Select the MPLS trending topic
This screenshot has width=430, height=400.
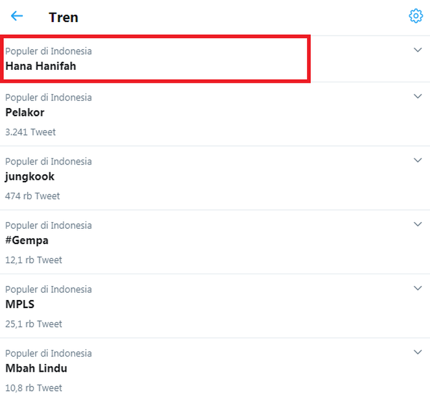[20, 304]
